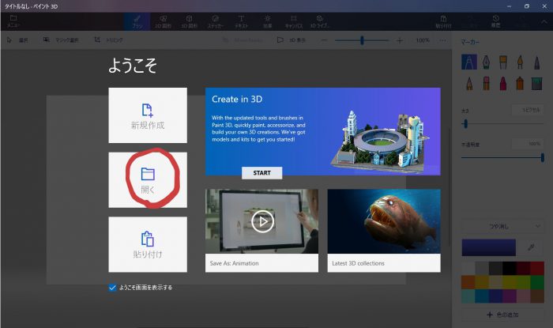Click the zoom slider handle

pyautogui.click(x=362, y=40)
